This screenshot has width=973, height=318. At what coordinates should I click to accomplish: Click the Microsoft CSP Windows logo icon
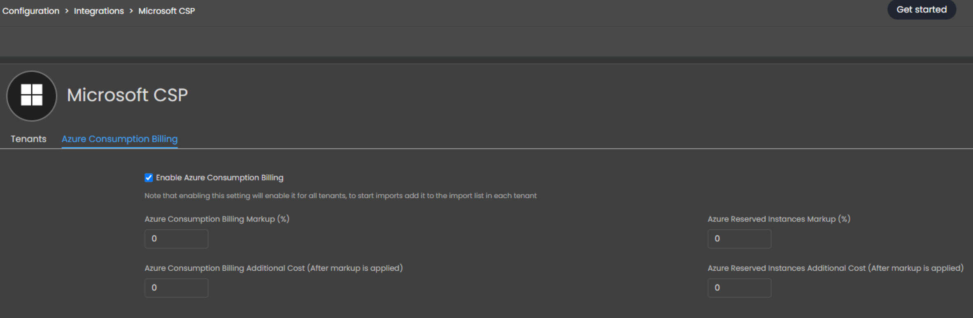(32, 95)
